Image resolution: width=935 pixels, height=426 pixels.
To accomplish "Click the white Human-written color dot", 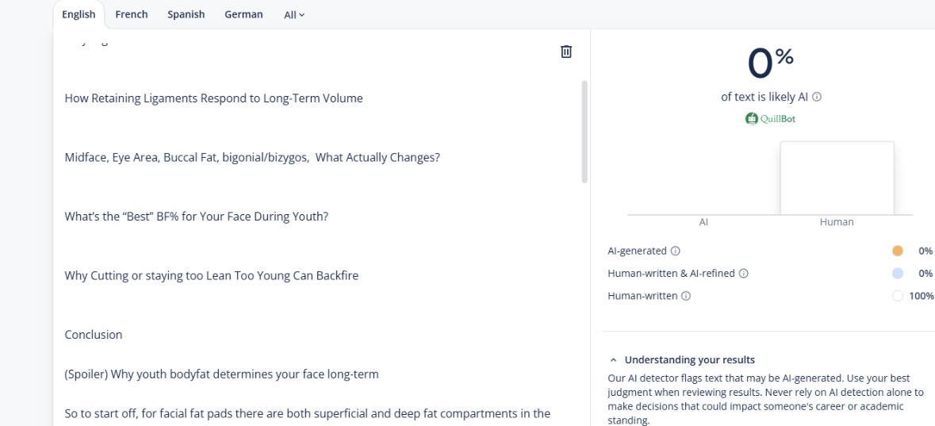I will [x=898, y=296].
